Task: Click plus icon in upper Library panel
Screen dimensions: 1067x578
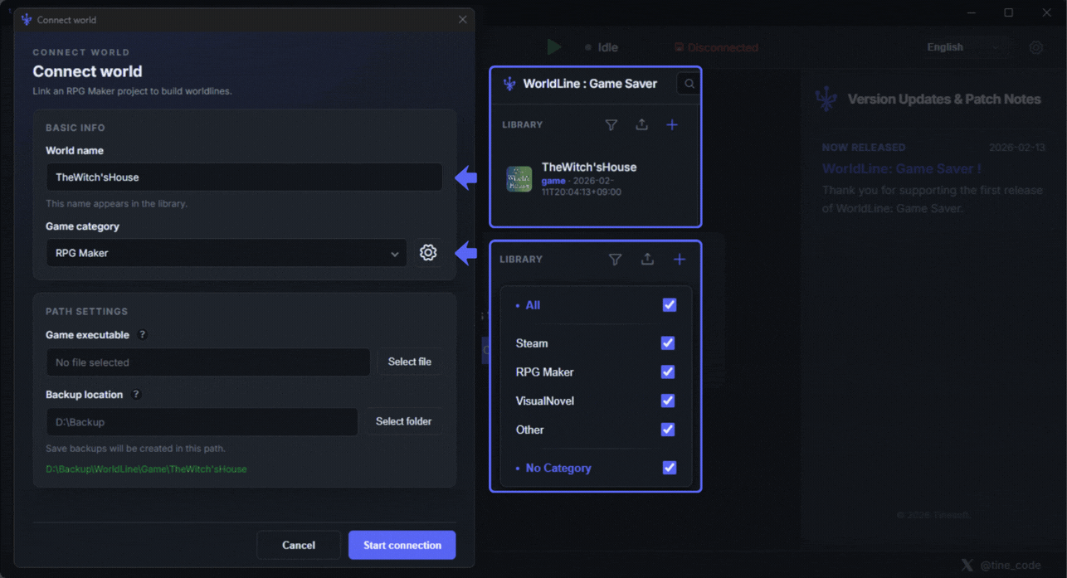Action: coord(672,125)
